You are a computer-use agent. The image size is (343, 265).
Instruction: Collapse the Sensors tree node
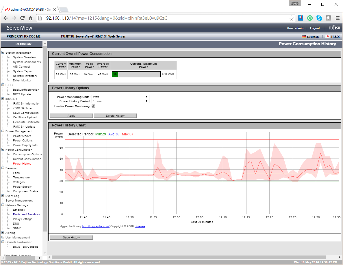tap(3, 168)
